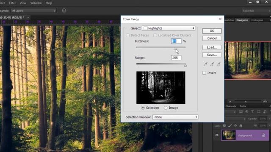Click the lock position move icon
The width and height of the screenshot is (271, 152).
click(235, 126)
